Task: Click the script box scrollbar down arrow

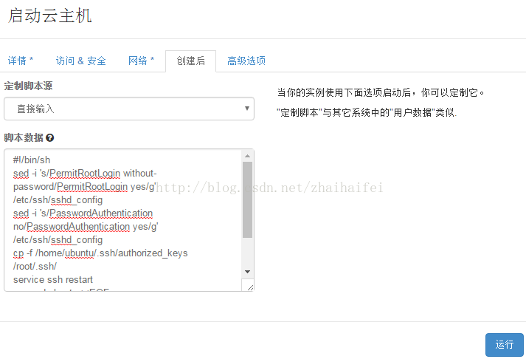Action: 248,272
